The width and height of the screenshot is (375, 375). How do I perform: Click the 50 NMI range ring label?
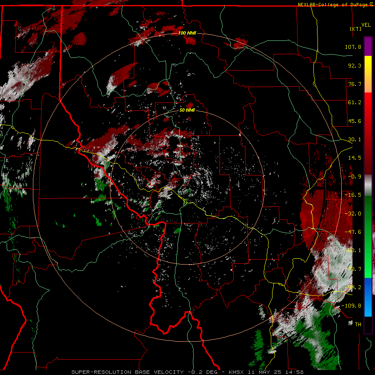point(187,110)
